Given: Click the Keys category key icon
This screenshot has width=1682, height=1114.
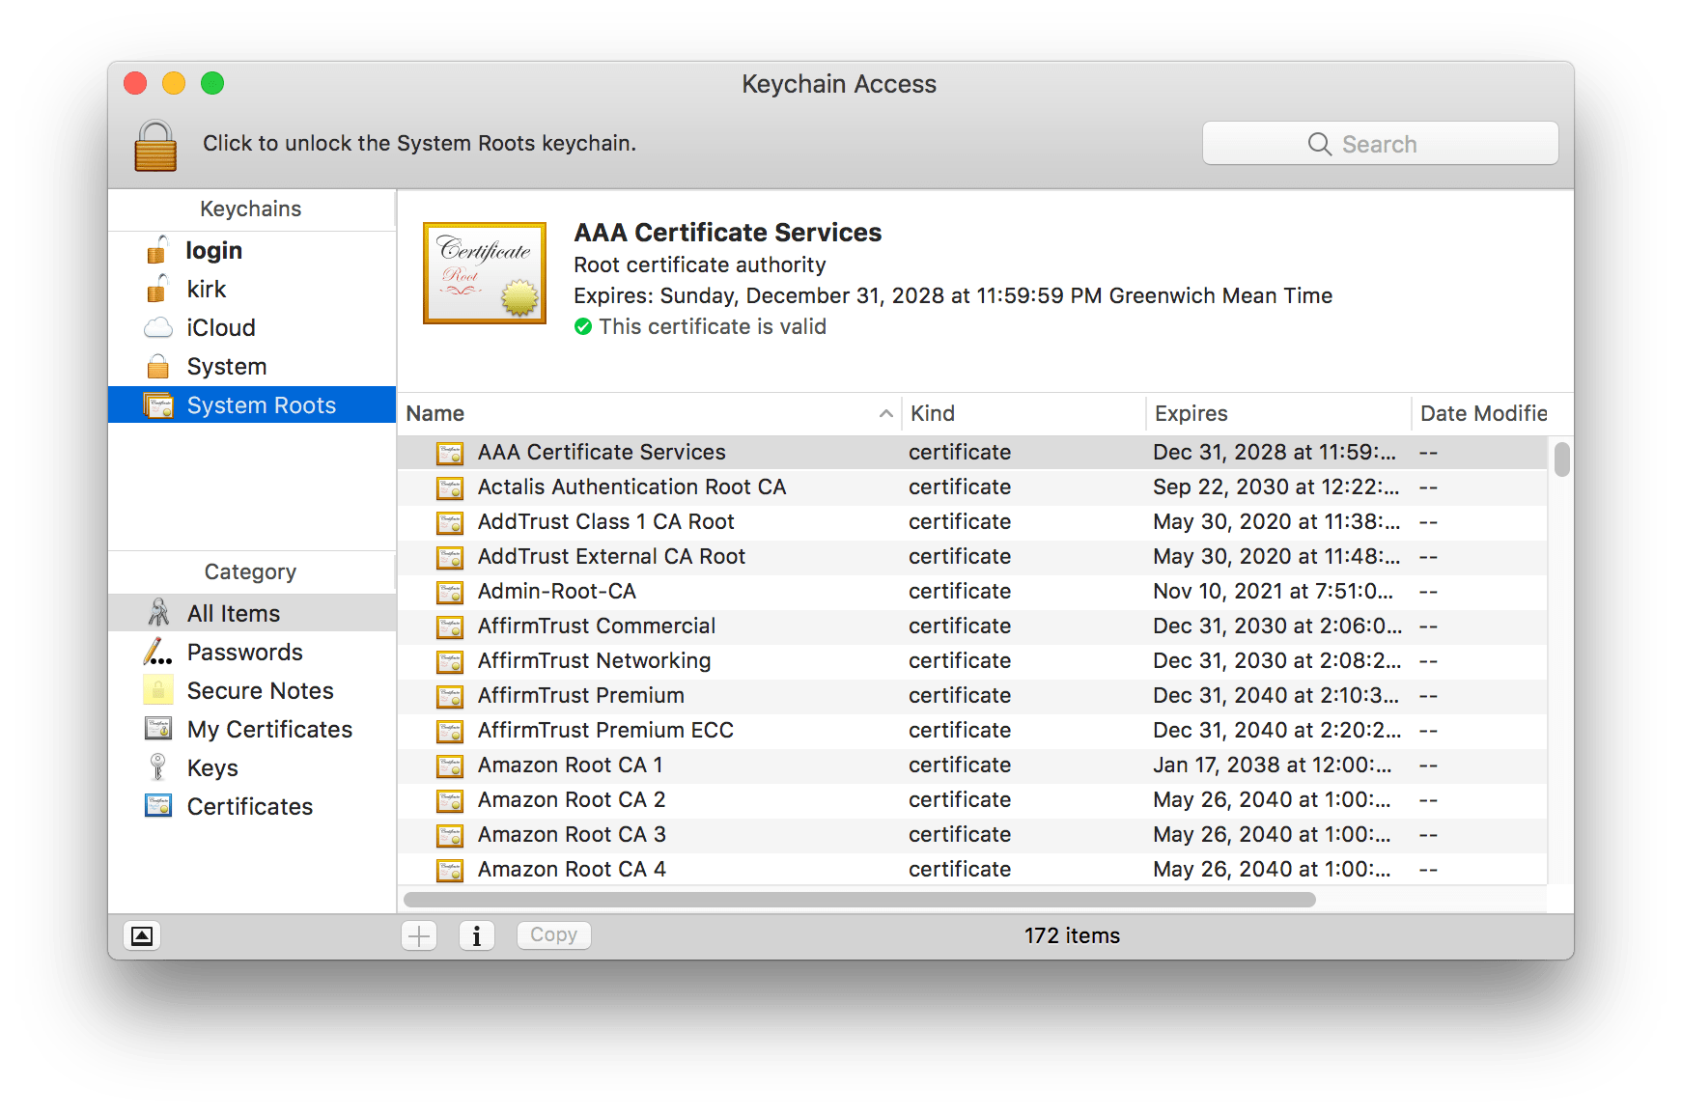Looking at the screenshot, I should pyautogui.click(x=157, y=767).
